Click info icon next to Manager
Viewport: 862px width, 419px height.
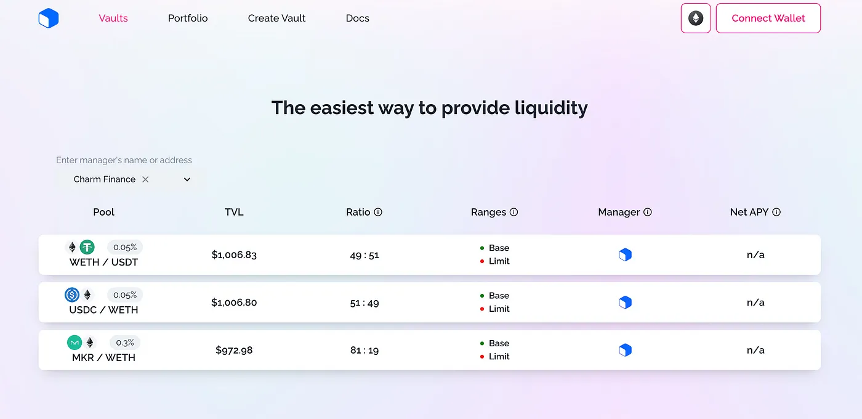point(648,212)
